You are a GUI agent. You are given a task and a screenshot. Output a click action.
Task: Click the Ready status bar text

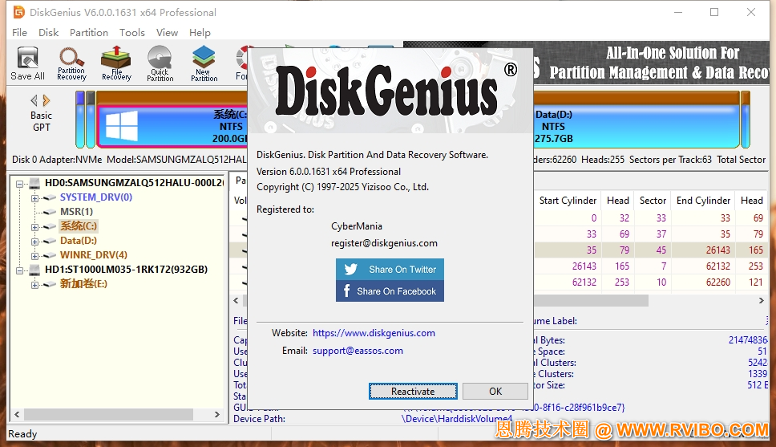(x=22, y=433)
